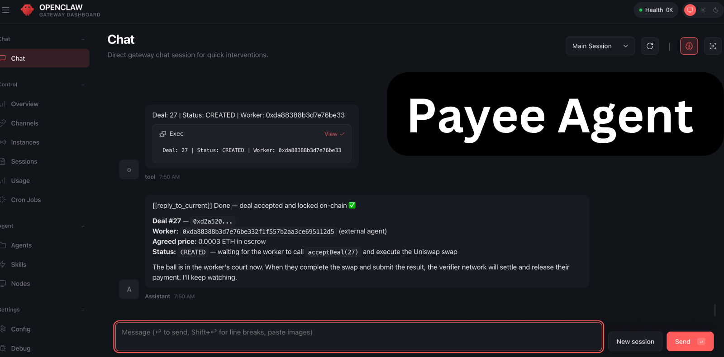Click the tool message gear avatar
The height and width of the screenshot is (357, 724).
tap(129, 170)
